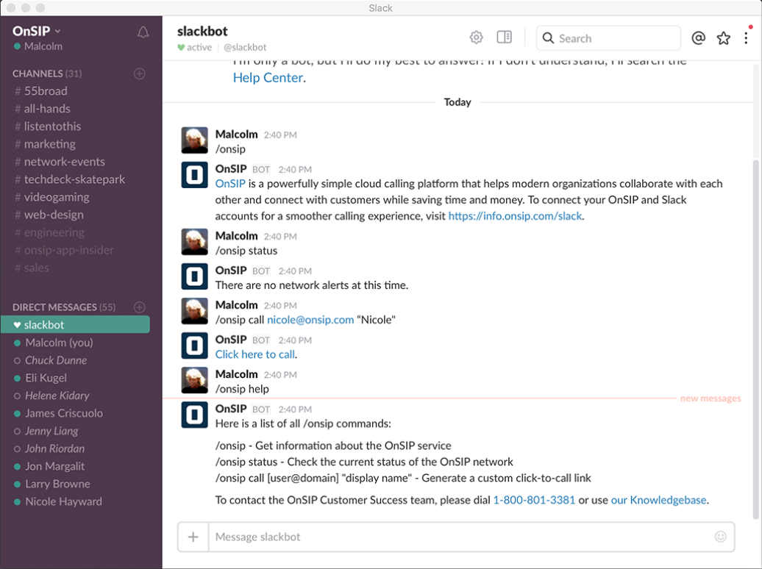This screenshot has height=569, width=762.
Task: Click Malcolm's avatar on /onsip message
Action: tap(194, 140)
